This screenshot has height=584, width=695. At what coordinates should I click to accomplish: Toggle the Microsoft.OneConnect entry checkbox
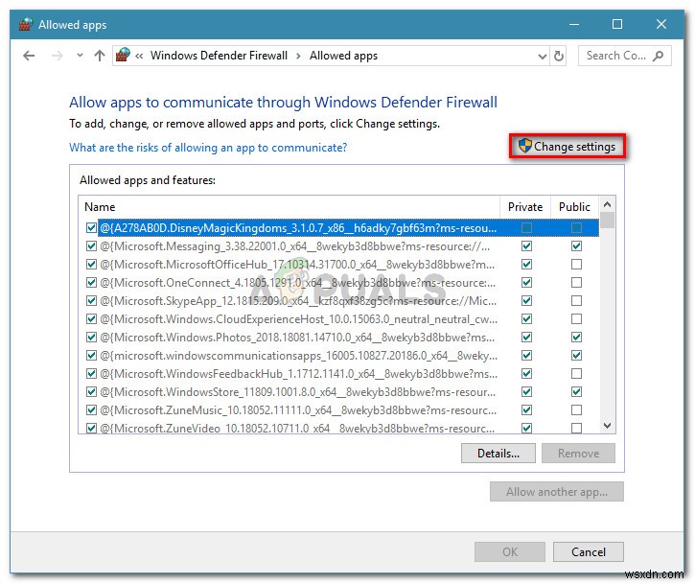[x=91, y=283]
